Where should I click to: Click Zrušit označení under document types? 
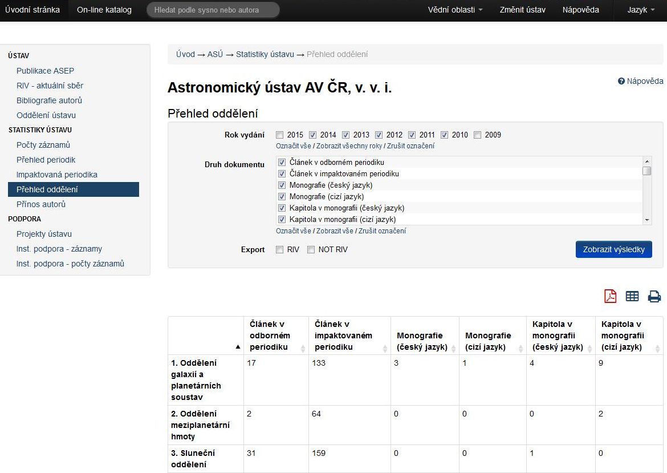pyautogui.click(x=382, y=231)
